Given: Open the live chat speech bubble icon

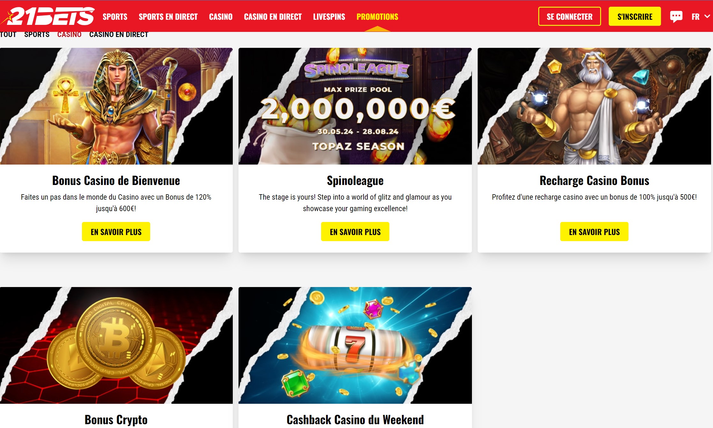Looking at the screenshot, I should pyautogui.click(x=676, y=16).
